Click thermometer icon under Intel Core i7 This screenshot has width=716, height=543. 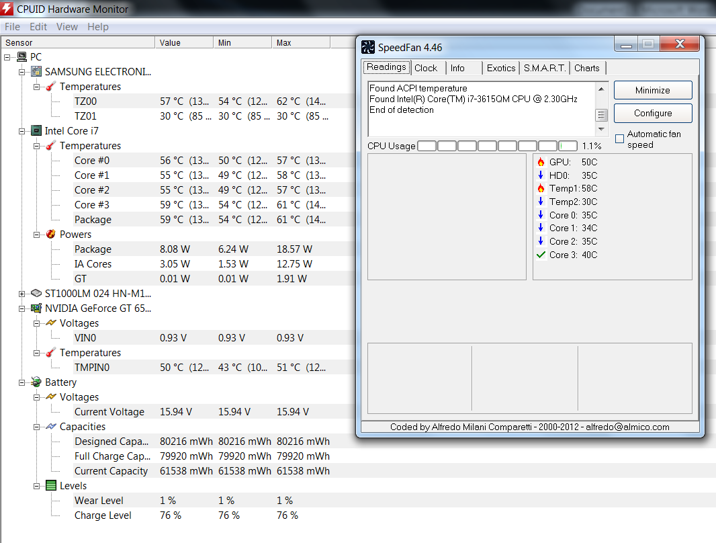pyautogui.click(x=50, y=145)
